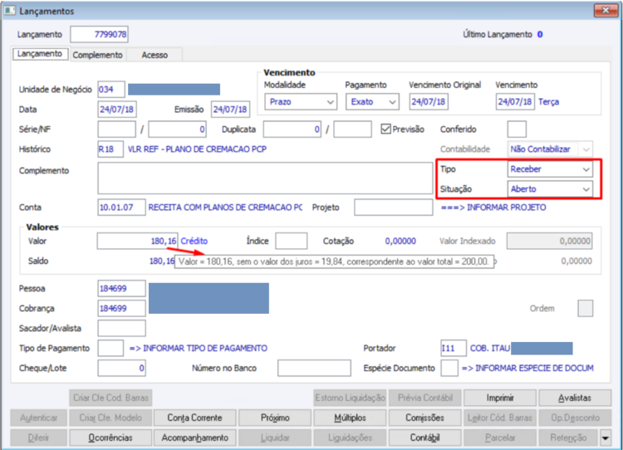Click the Liquidar button
Image resolution: width=623 pixels, height=450 pixels.
pos(275,438)
